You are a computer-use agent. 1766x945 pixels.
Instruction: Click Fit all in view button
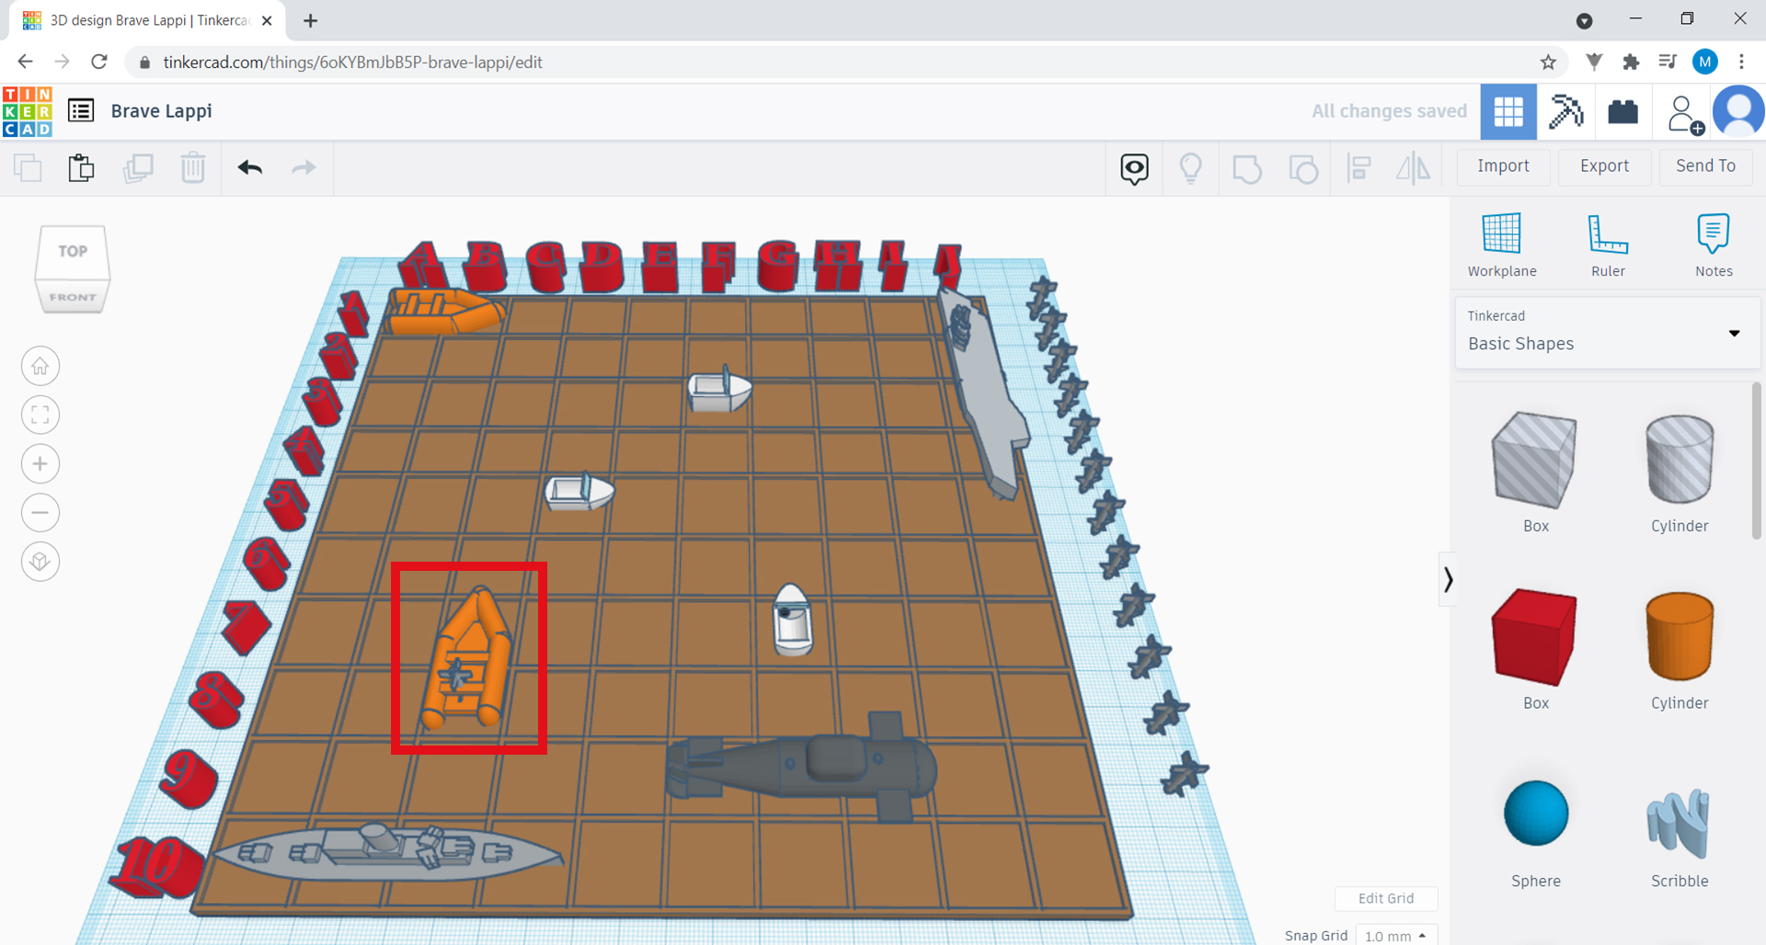click(40, 416)
